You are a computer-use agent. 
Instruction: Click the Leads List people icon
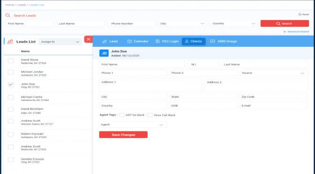tap(10, 42)
